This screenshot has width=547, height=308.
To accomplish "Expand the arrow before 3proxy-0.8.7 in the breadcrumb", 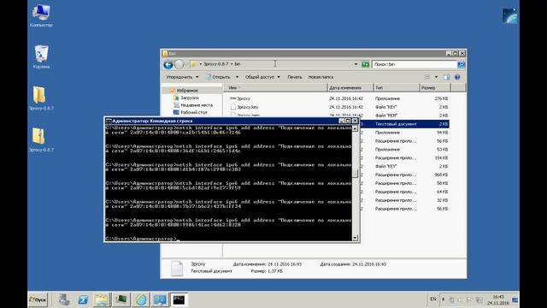I will (x=201, y=64).
